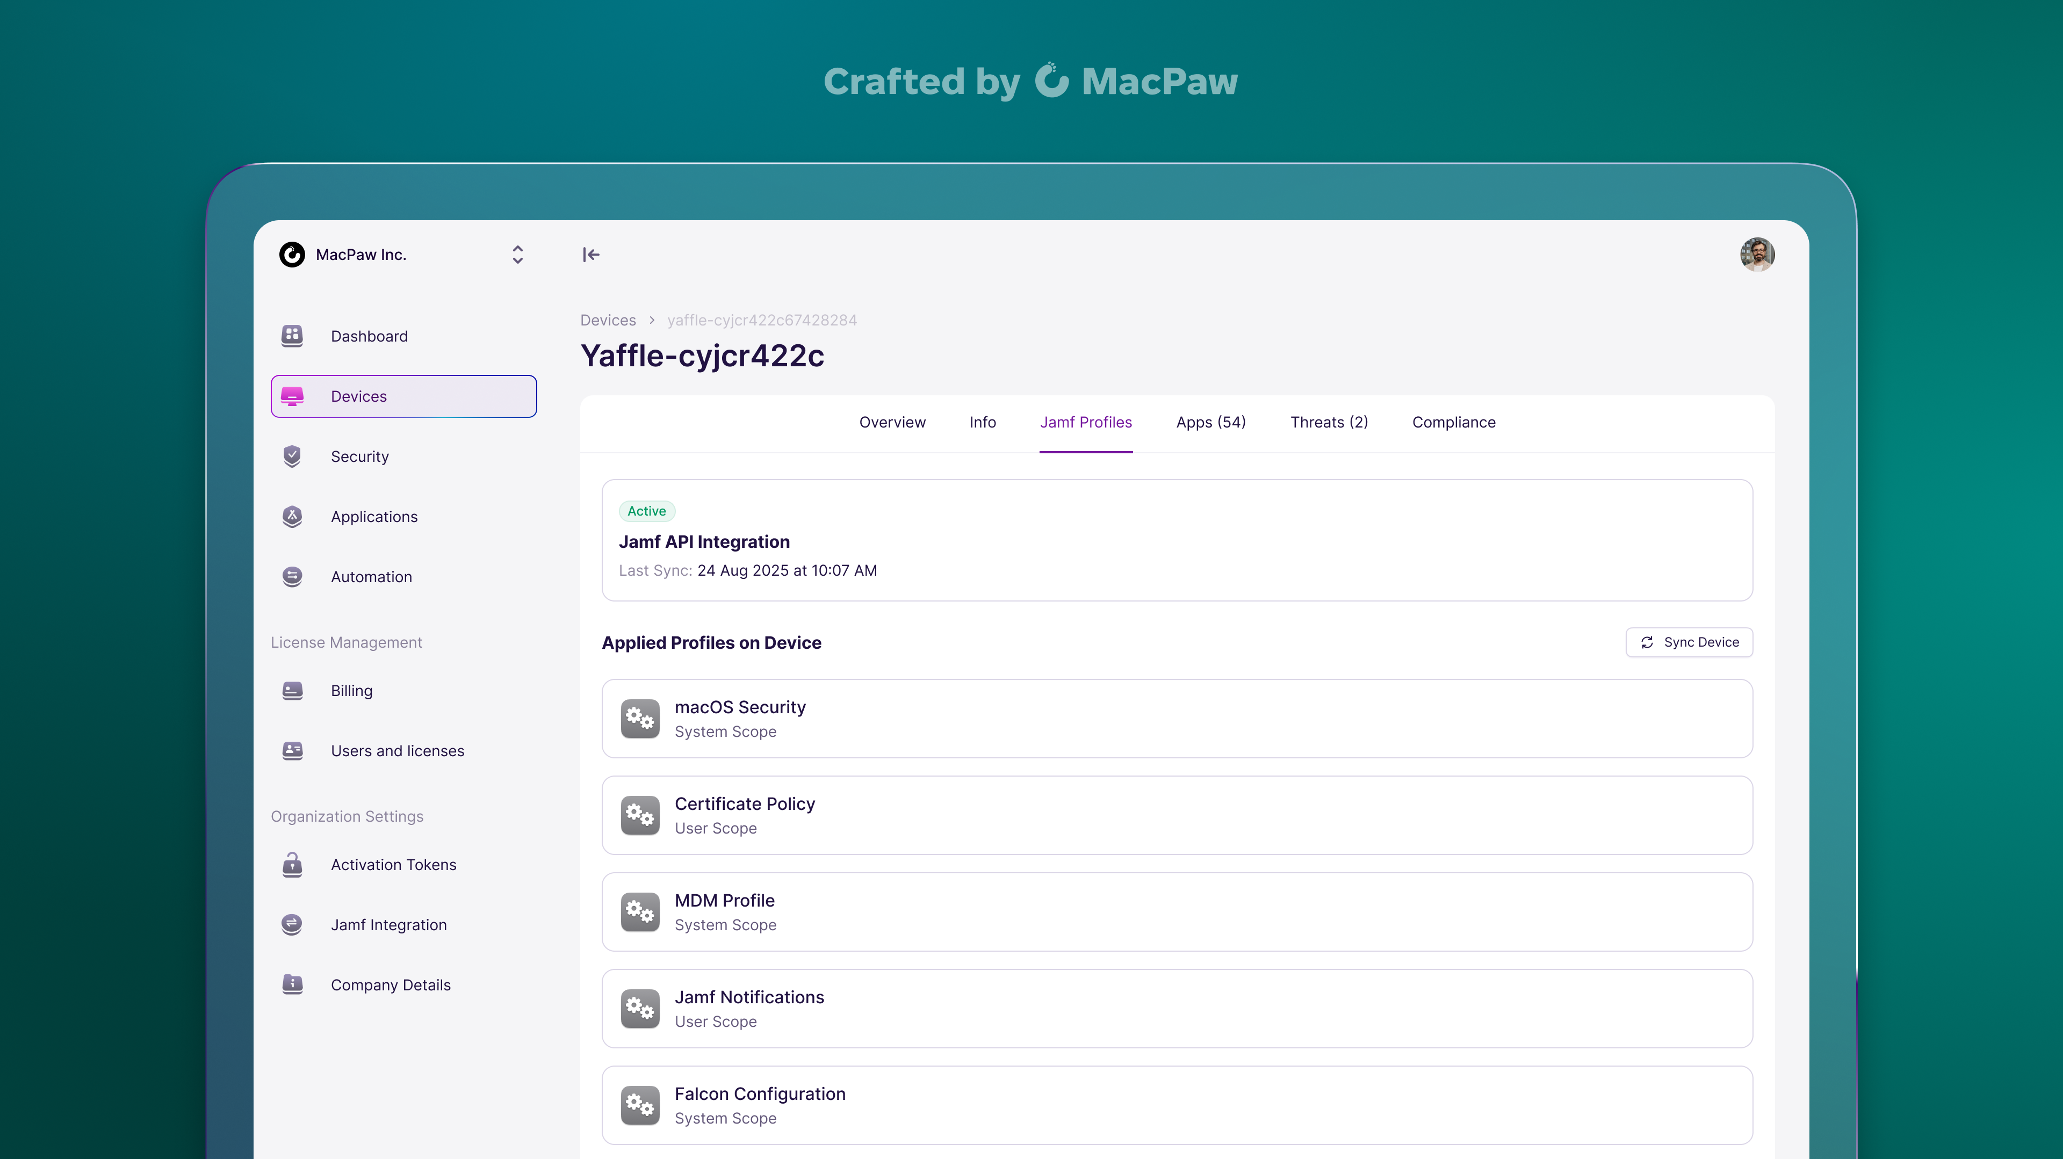2063x1159 pixels.
Task: Switch to the Overview tab
Action: point(892,422)
